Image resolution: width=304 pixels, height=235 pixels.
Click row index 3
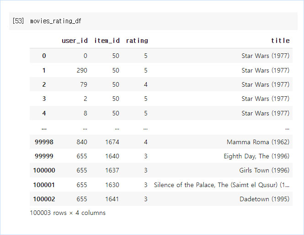pos(44,99)
